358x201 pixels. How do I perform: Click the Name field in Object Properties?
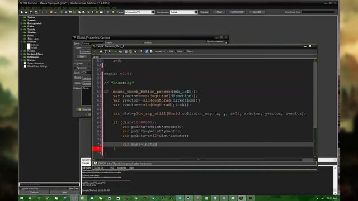click(92, 44)
